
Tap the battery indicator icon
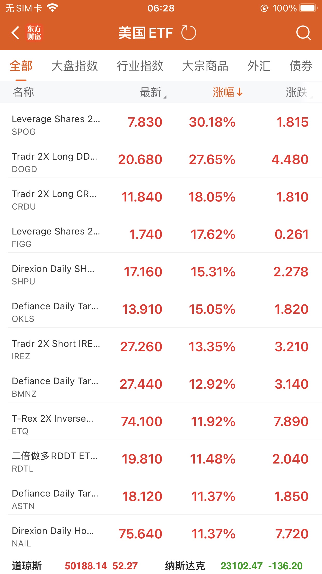(308, 8)
